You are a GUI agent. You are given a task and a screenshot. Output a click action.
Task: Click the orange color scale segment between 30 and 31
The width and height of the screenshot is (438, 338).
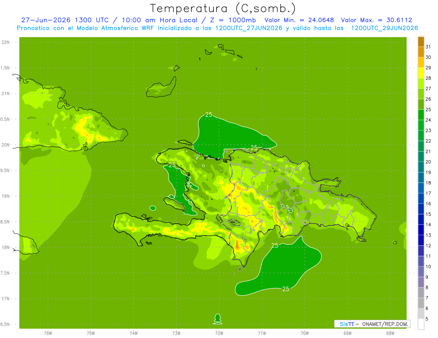(x=421, y=52)
